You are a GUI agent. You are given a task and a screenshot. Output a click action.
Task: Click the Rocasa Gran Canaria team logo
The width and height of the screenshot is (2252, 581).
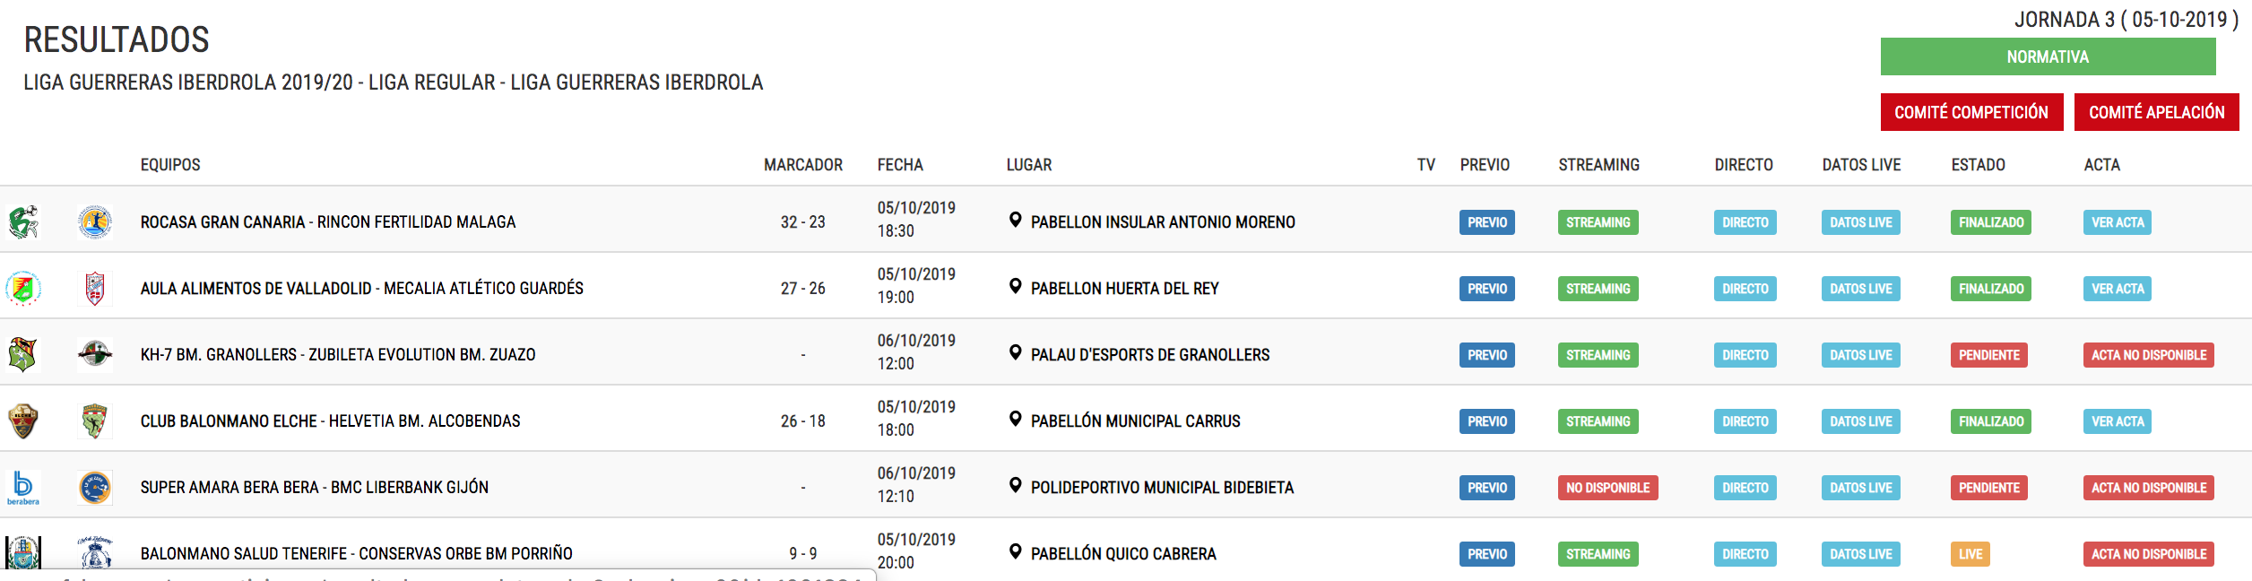pos(23,221)
